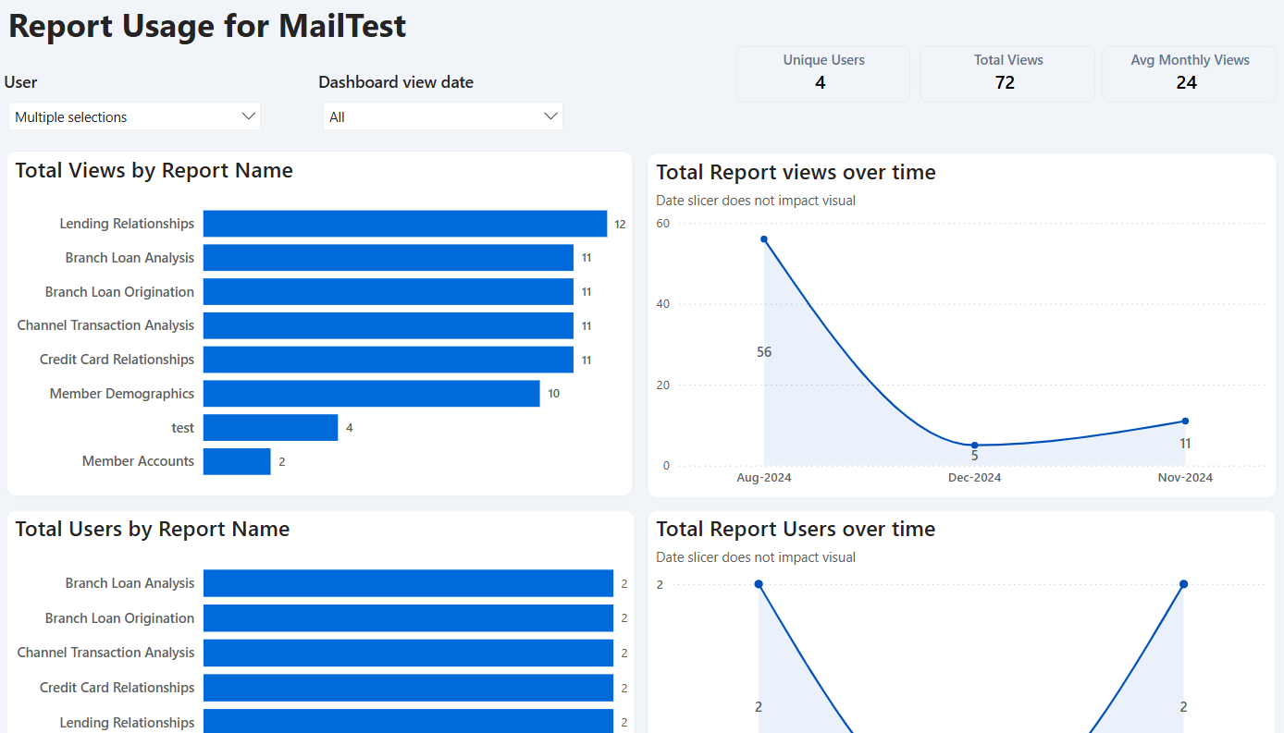The image size is (1284, 733).
Task: Select the Branch Loan Origination bar in Total Users
Action: click(x=408, y=618)
